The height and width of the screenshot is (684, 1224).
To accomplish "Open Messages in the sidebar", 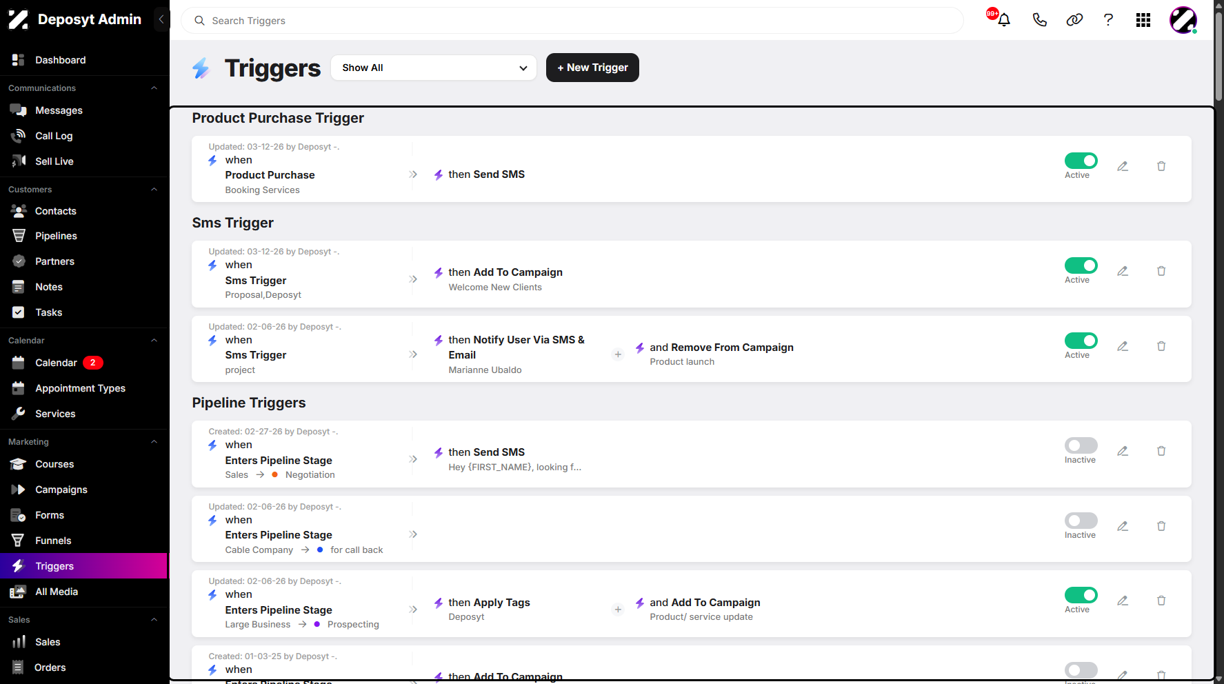I will (x=84, y=110).
